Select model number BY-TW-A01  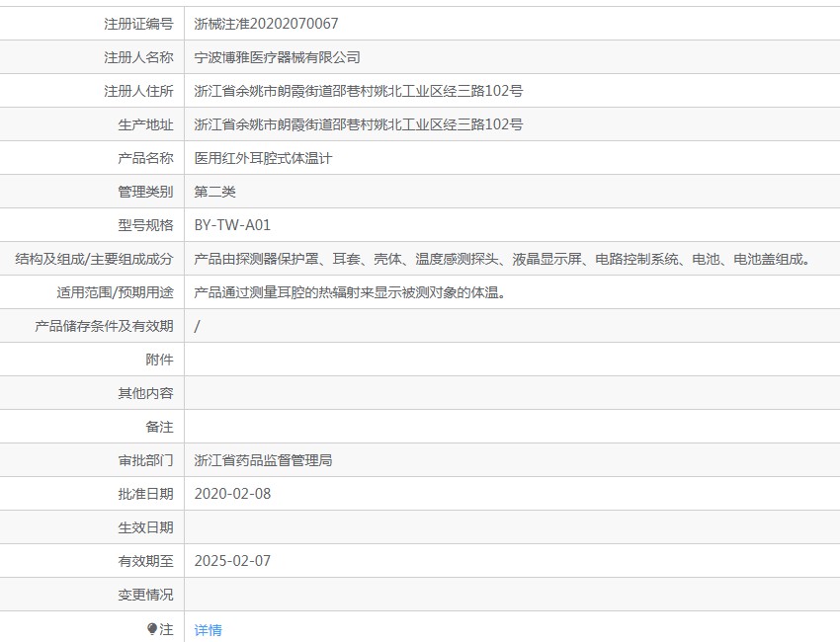tap(232, 225)
